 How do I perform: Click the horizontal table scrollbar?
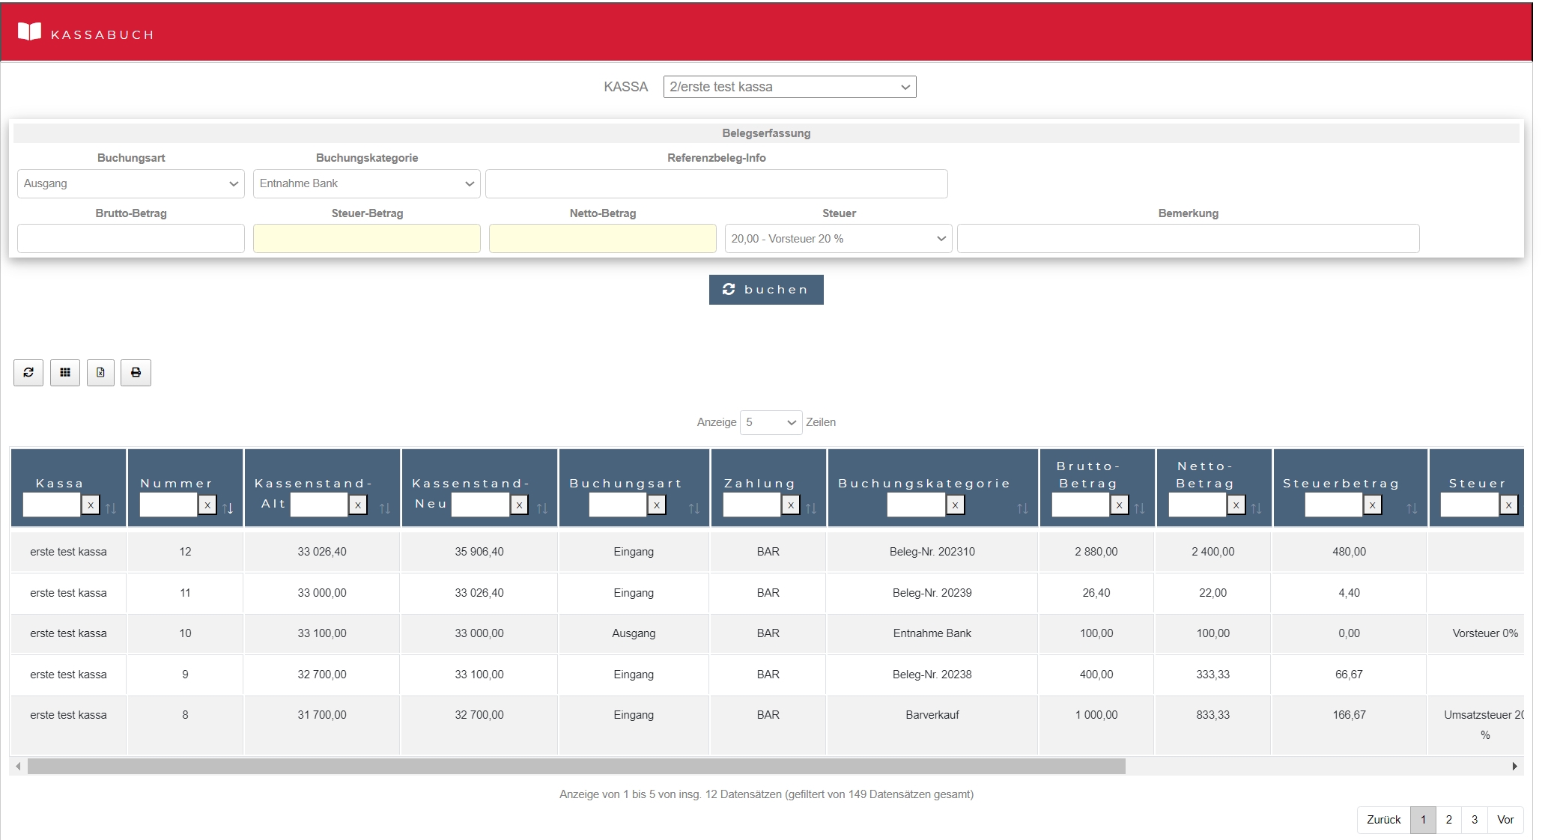click(x=576, y=766)
